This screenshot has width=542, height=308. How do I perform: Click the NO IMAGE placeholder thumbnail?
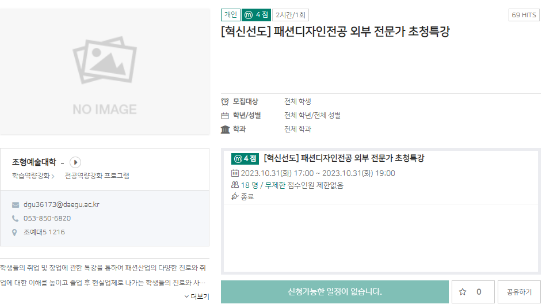pyautogui.click(x=105, y=72)
